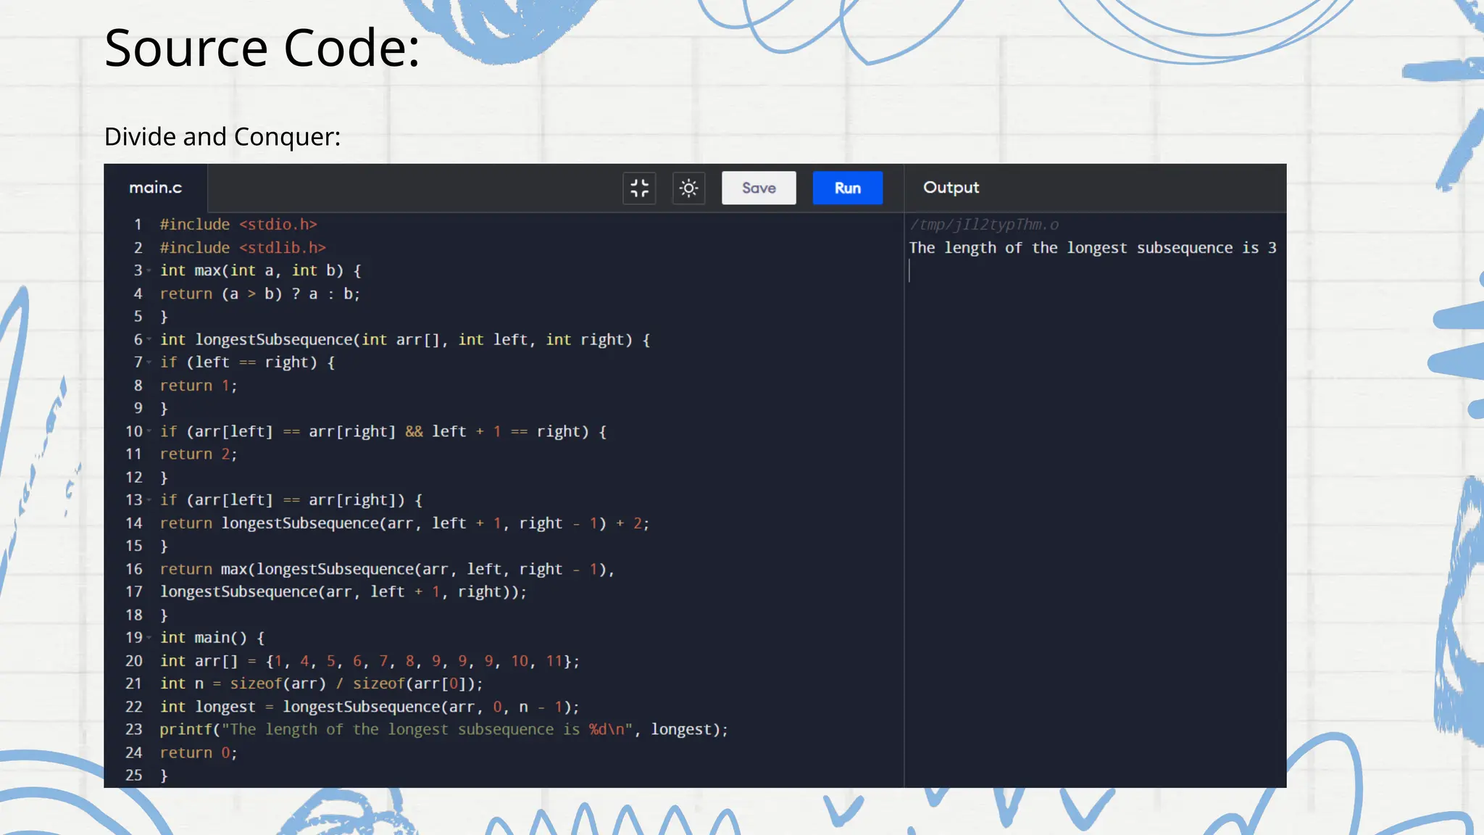Fold the if block on line 13
Screen dimensions: 1484x835
(x=149, y=500)
